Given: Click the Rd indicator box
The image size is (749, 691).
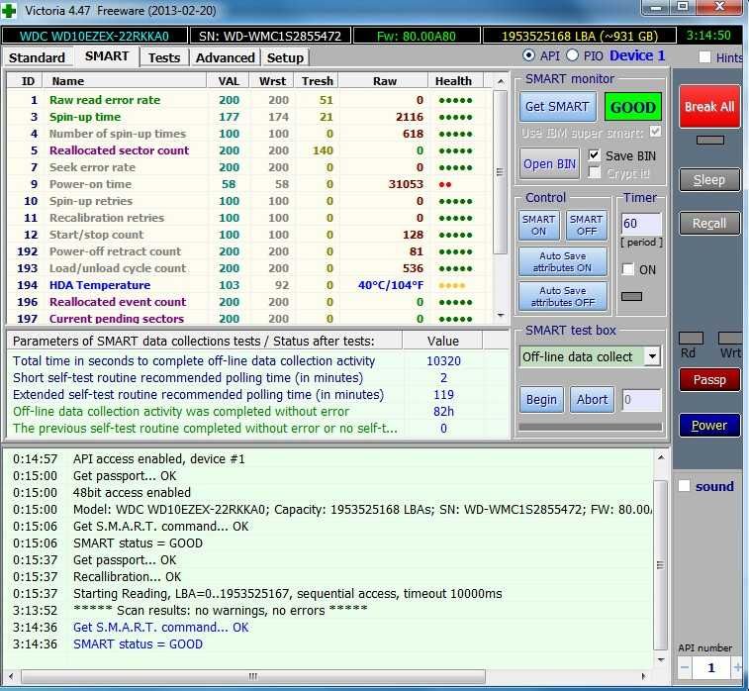Looking at the screenshot, I should pos(692,339).
